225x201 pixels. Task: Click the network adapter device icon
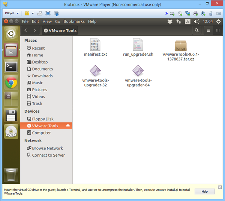(x=187, y=14)
